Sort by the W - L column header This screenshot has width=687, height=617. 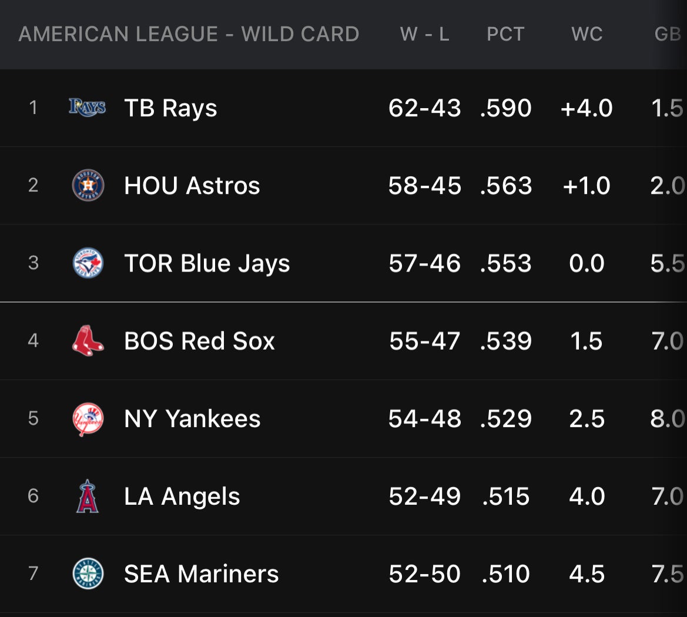(x=424, y=34)
